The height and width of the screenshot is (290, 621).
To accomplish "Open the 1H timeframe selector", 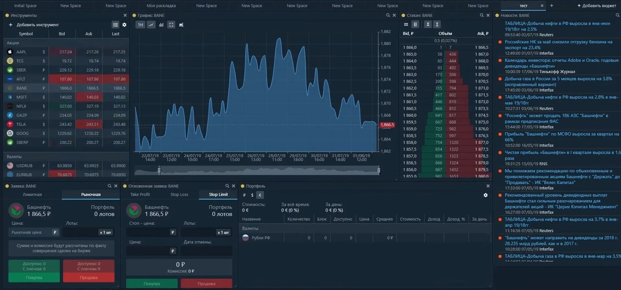I will pyautogui.click(x=140, y=25).
